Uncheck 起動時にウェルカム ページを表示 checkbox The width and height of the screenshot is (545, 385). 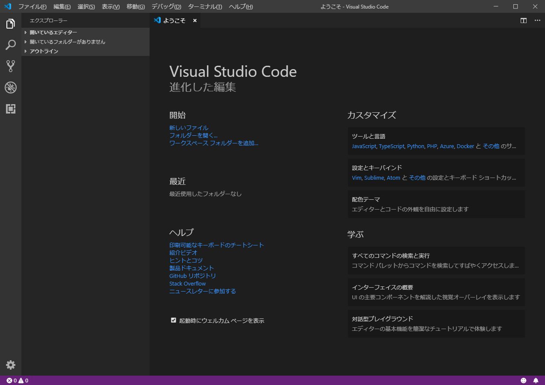174,320
